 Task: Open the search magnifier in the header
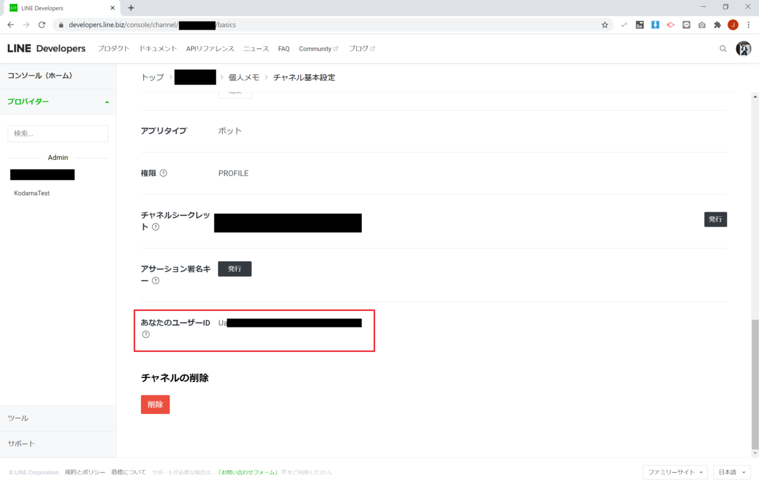[x=723, y=48]
